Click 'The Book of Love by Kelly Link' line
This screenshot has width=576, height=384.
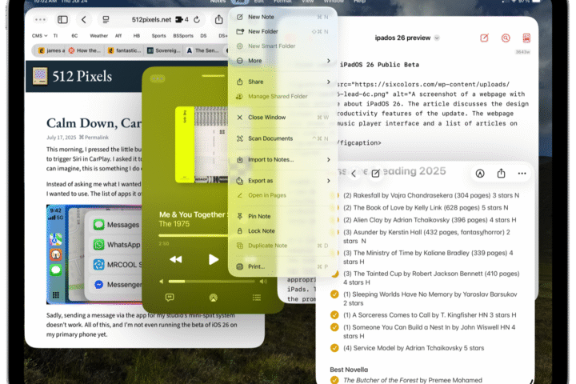click(426, 208)
